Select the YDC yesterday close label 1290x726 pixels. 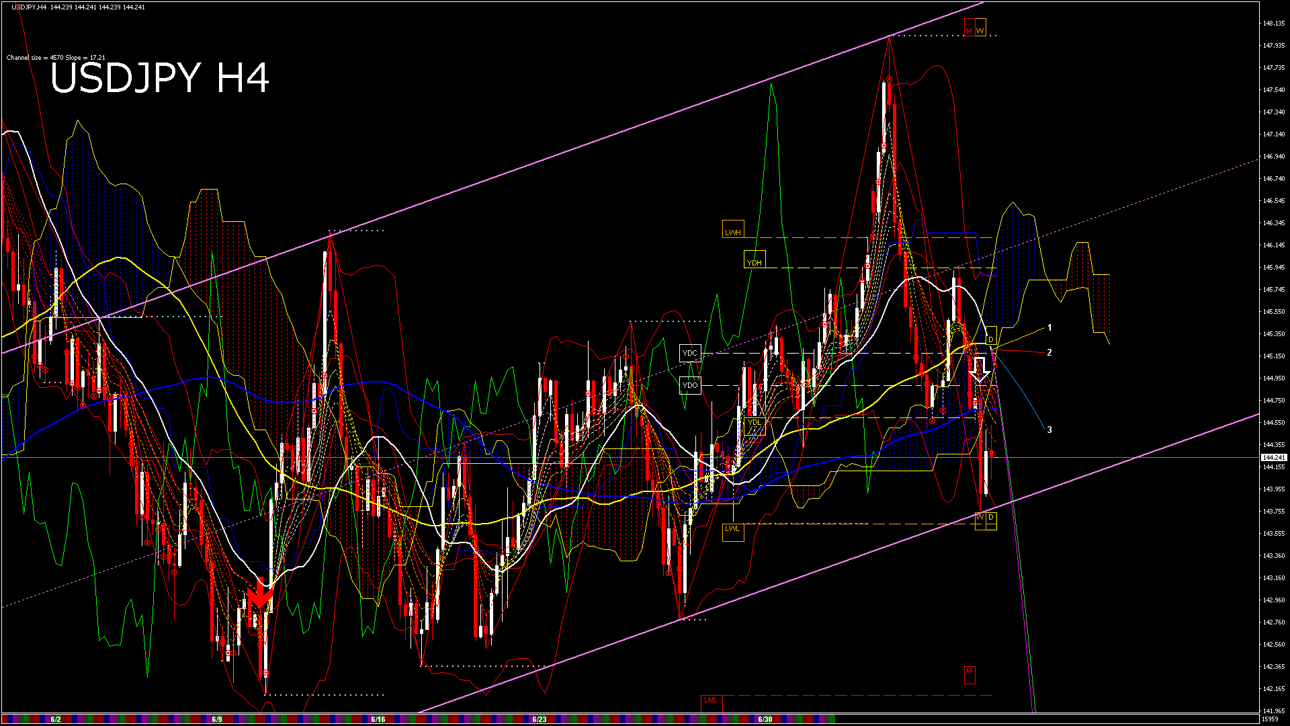pos(690,353)
